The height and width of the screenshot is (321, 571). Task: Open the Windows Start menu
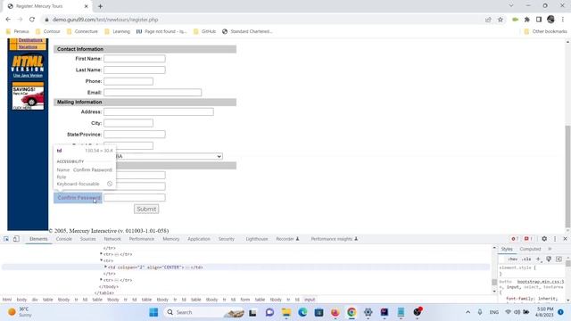(x=153, y=312)
